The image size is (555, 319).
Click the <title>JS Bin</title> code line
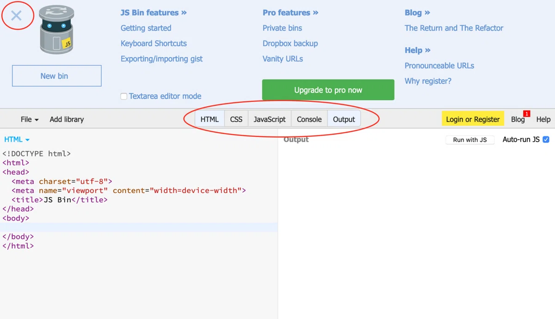coord(60,200)
